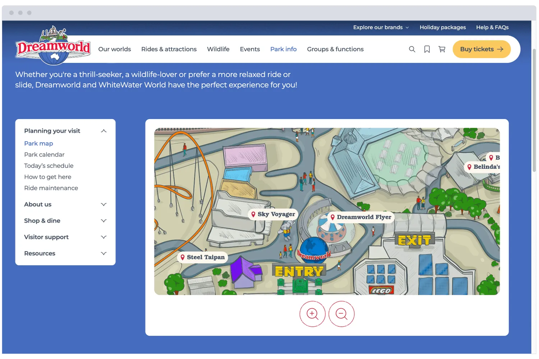This screenshot has height=359, width=539.
Task: Open the Groups & functions menu
Action: [335, 49]
